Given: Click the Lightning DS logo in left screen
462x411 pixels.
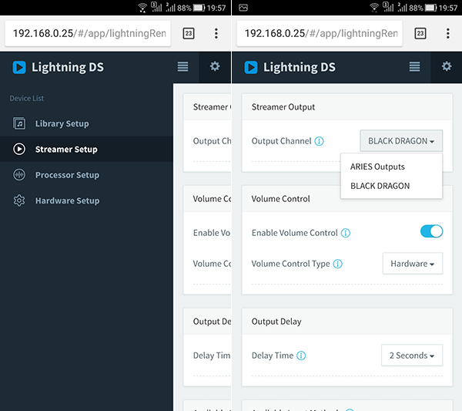Looking at the screenshot, I should 19,67.
